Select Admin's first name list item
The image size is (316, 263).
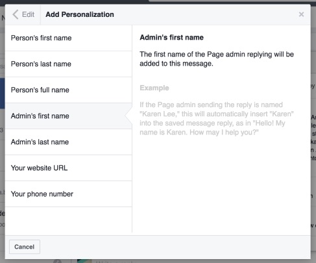(69, 116)
